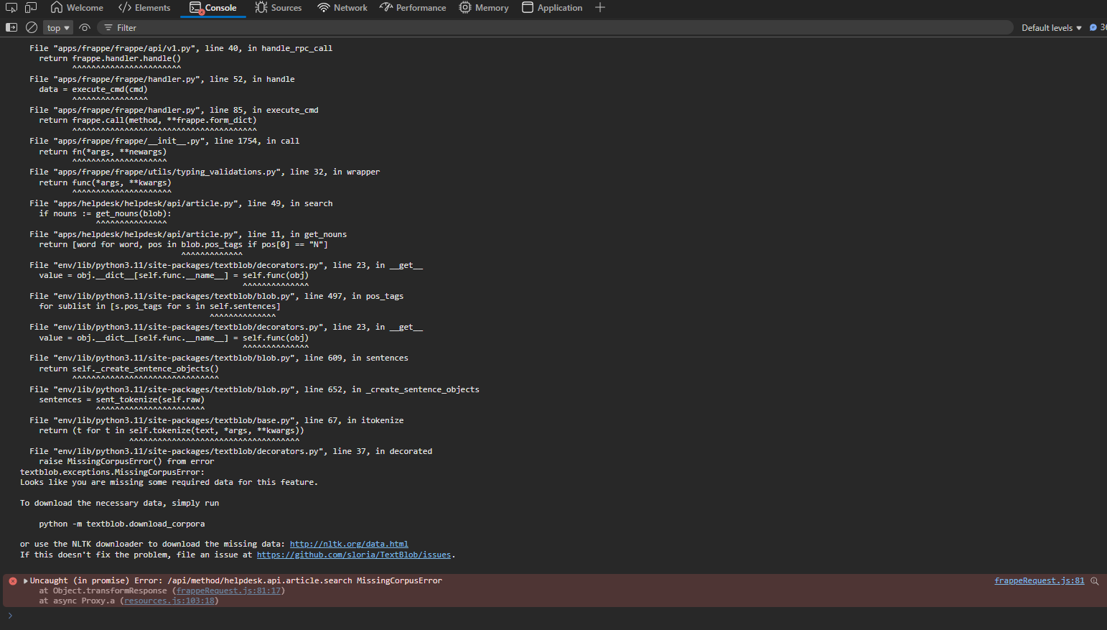Open the 'top' execution context dropdown
The height and width of the screenshot is (630, 1107).
click(x=57, y=27)
